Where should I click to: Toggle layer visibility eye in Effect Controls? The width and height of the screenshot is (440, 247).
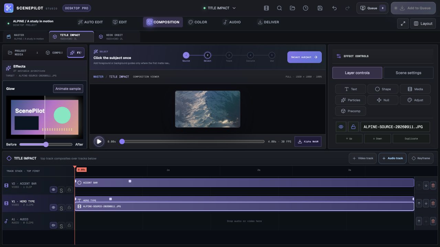coord(341,127)
